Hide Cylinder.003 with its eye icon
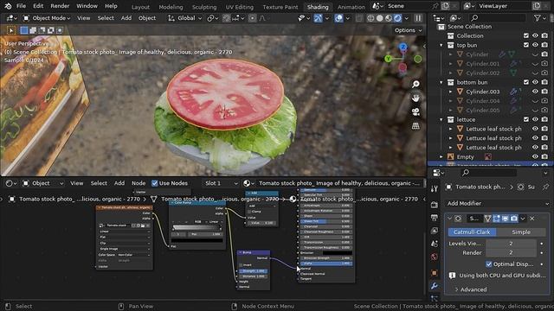The width and height of the screenshot is (554, 311). [535, 92]
